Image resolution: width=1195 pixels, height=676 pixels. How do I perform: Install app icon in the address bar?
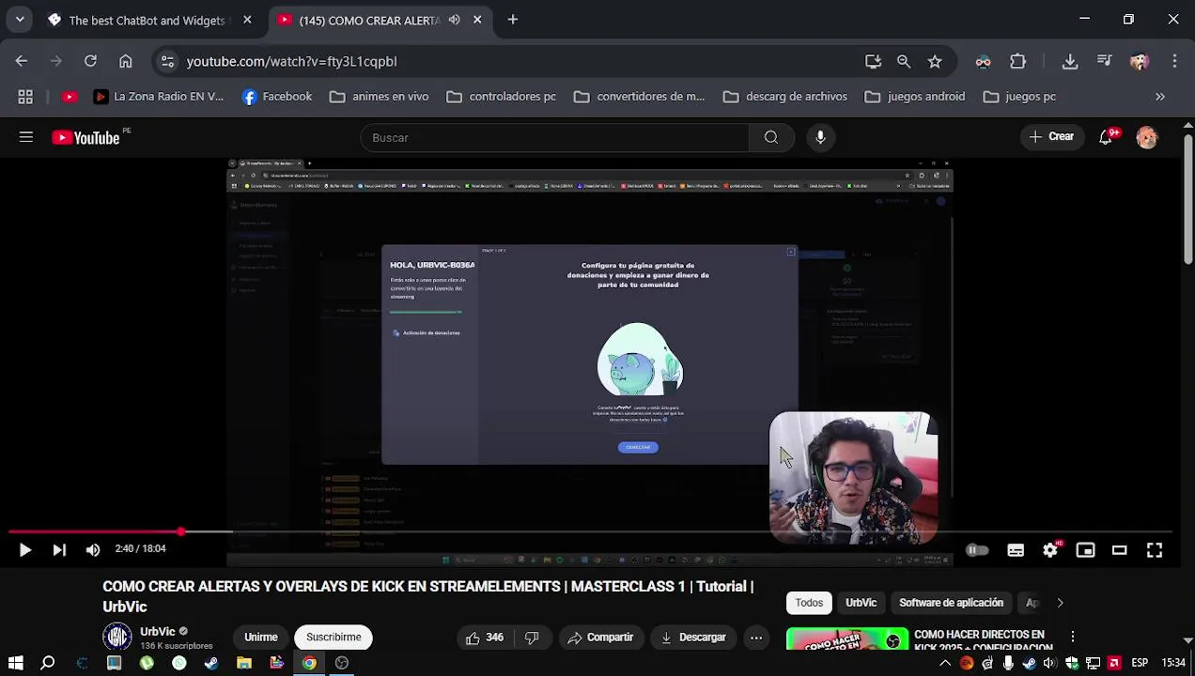873,61
